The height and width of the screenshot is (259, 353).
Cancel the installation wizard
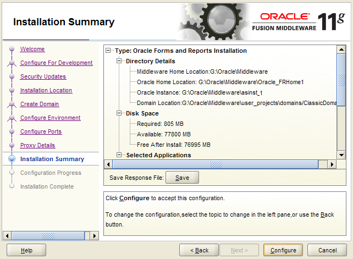pos(327,250)
